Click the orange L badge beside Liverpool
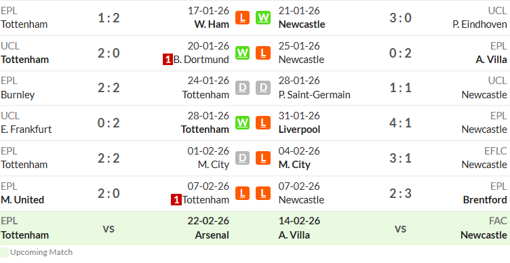Viewport: 510px width, 263px height. pyautogui.click(x=263, y=123)
